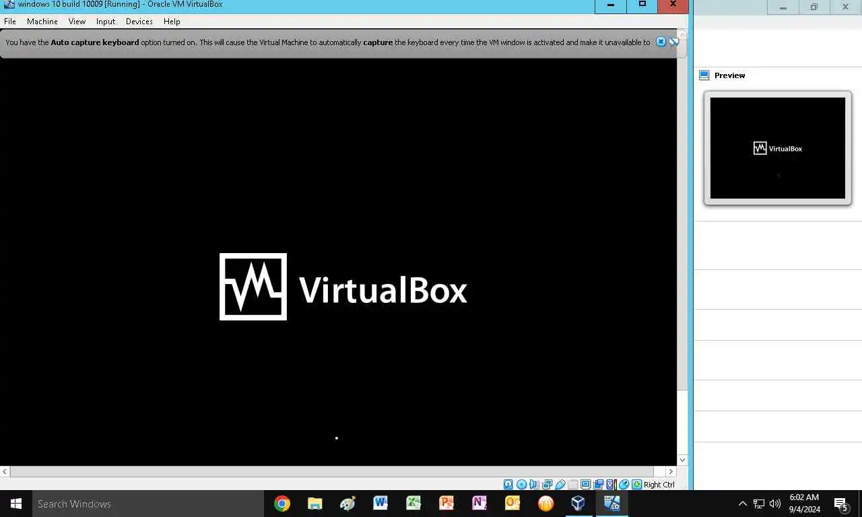Open the audio status icon in status bar
The image size is (862, 517).
point(533,484)
